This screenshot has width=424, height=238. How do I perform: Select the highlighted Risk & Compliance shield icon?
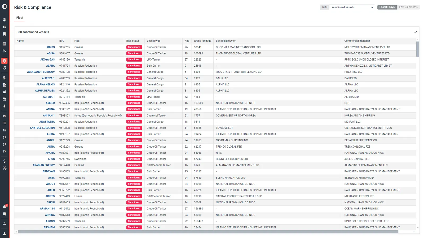(5, 61)
